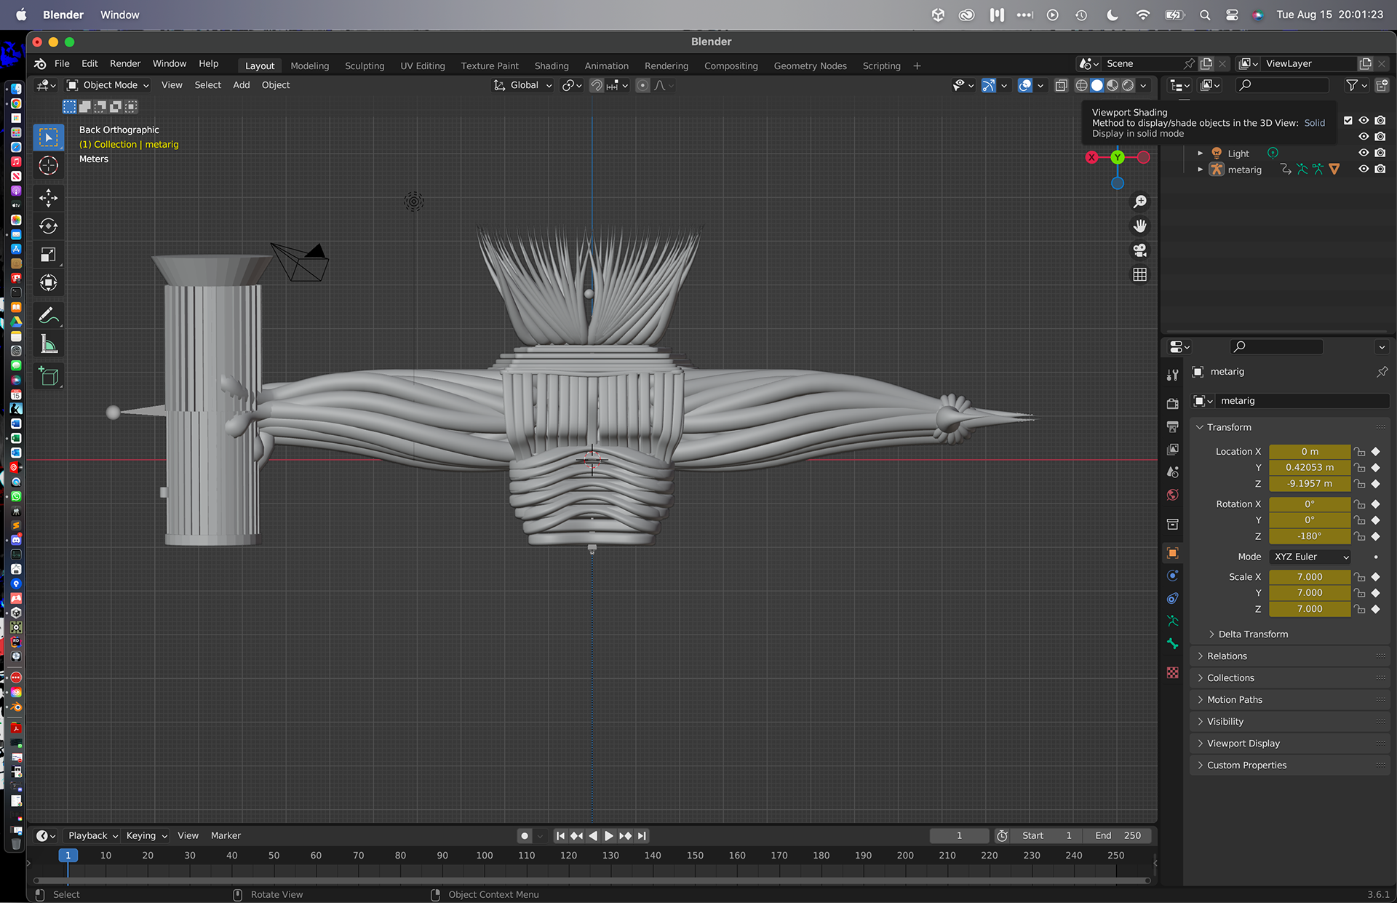
Task: Open the World properties tab
Action: (x=1172, y=496)
